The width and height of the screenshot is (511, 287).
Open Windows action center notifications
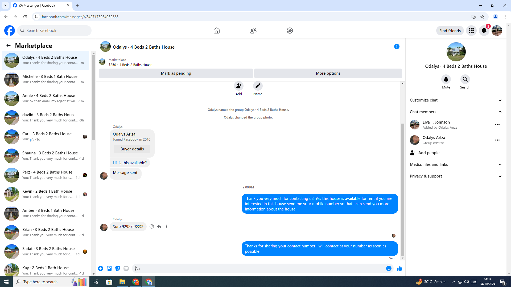click(x=503, y=282)
